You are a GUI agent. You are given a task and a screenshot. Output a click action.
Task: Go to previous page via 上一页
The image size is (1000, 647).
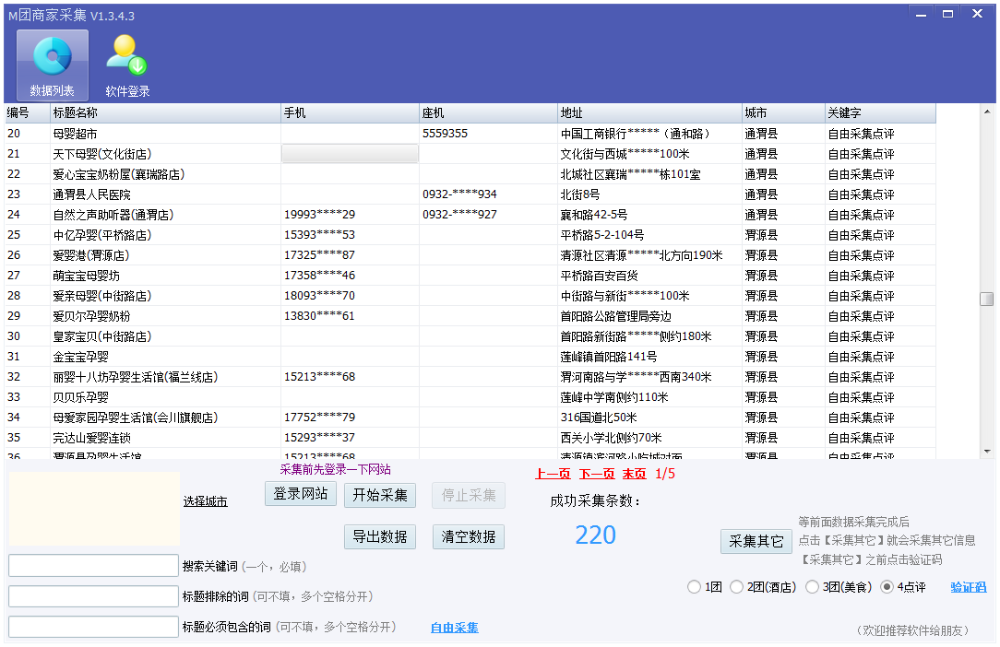point(552,474)
